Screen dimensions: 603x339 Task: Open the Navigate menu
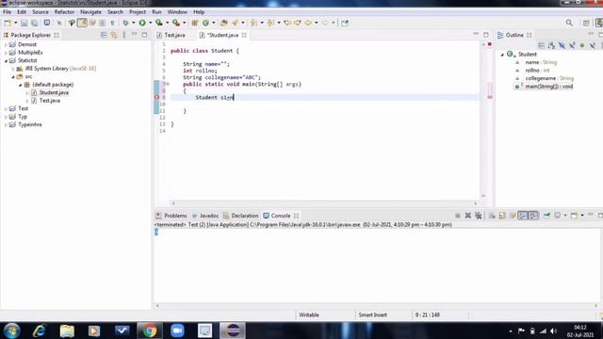90,12
